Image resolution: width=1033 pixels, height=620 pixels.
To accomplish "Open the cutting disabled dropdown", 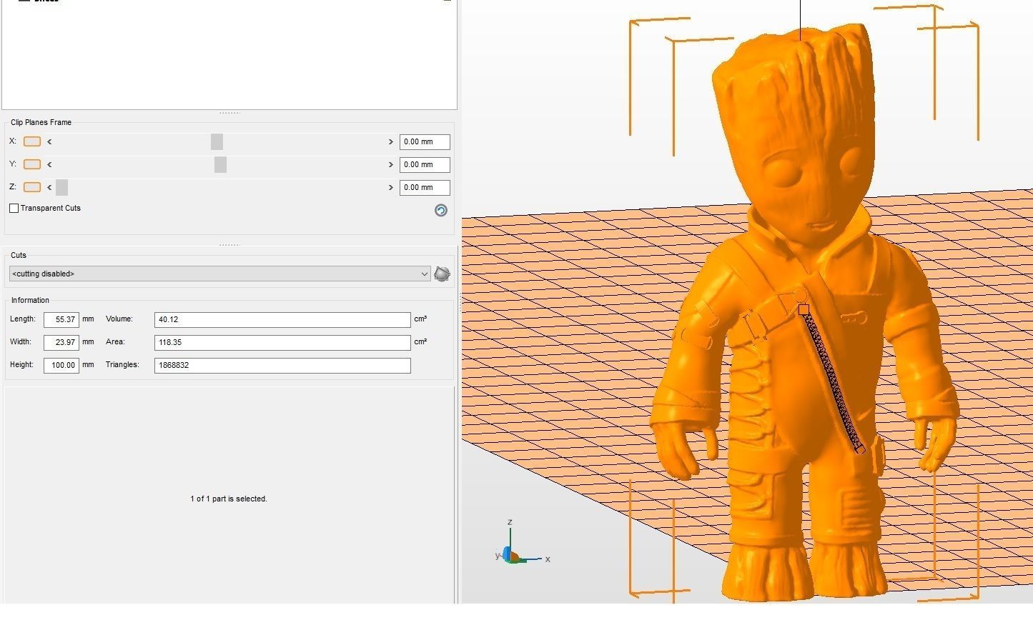I will (220, 274).
